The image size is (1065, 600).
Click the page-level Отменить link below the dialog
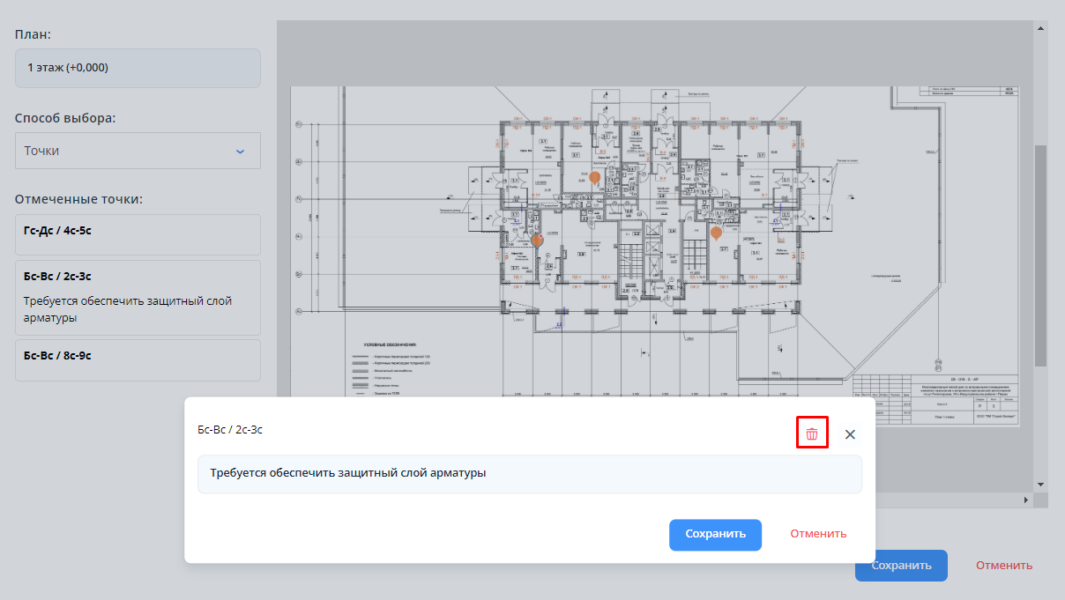(1003, 566)
